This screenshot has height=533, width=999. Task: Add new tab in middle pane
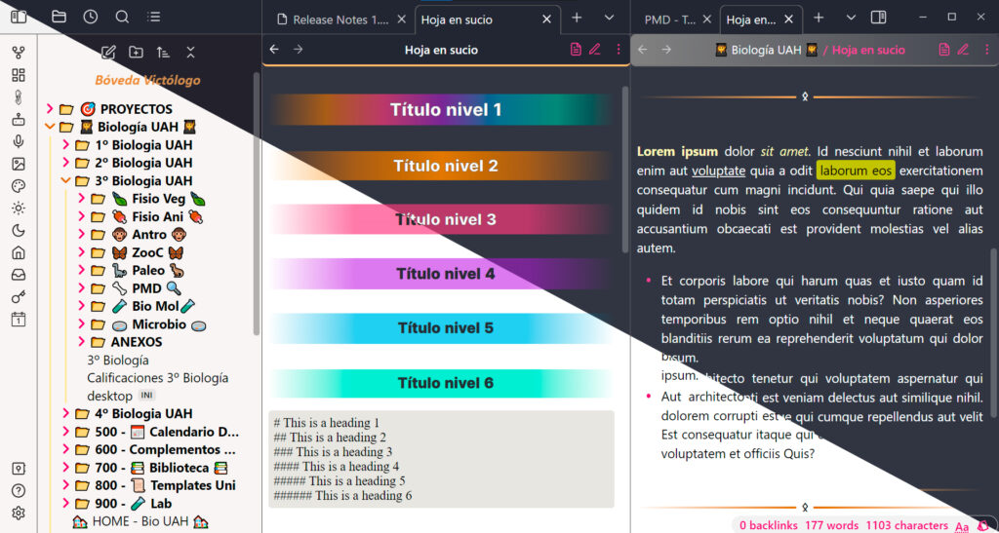[x=577, y=18]
